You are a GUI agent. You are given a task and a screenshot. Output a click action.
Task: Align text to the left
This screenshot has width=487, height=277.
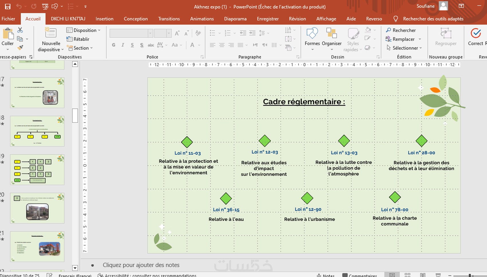212,45
